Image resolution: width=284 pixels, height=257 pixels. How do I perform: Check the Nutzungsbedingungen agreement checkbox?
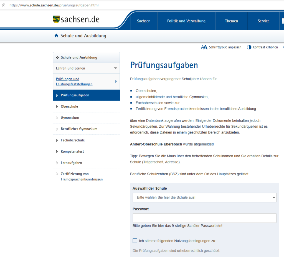point(135,241)
